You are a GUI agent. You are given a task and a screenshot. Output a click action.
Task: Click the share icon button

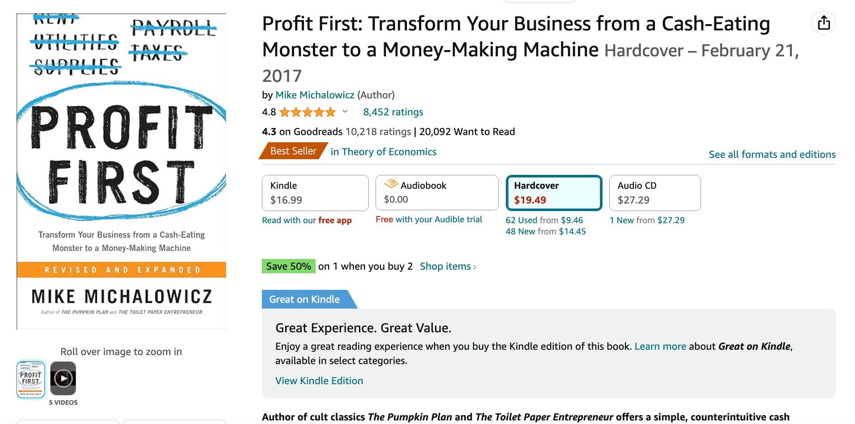pos(823,23)
